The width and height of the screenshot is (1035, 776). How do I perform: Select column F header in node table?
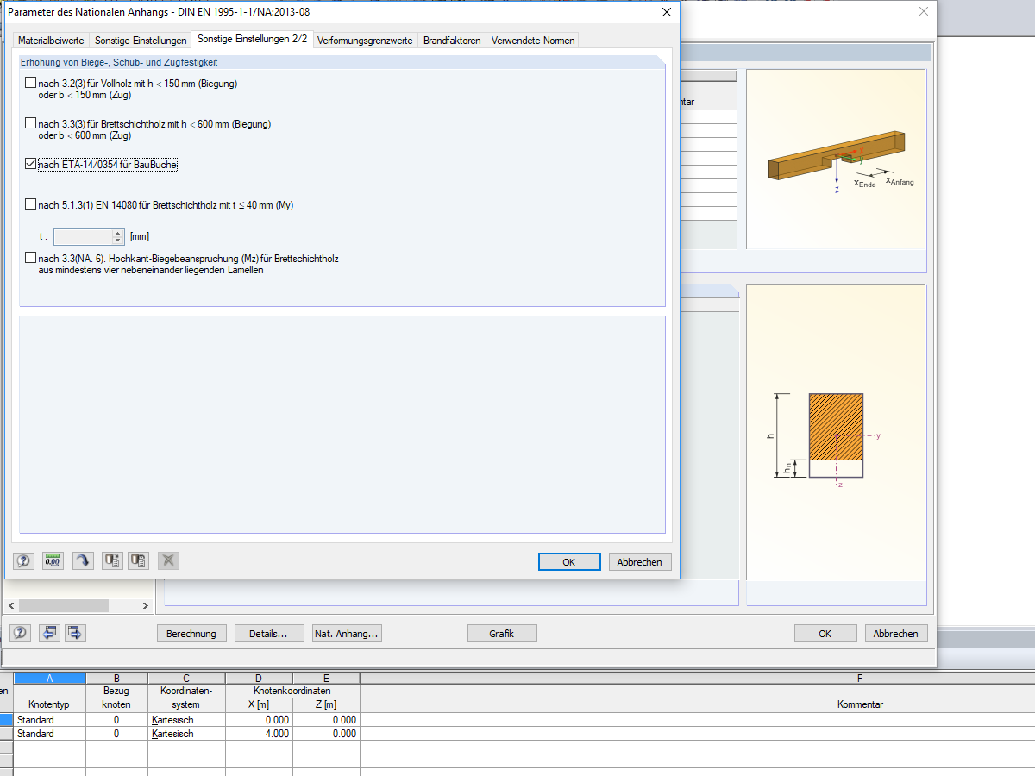pos(860,679)
